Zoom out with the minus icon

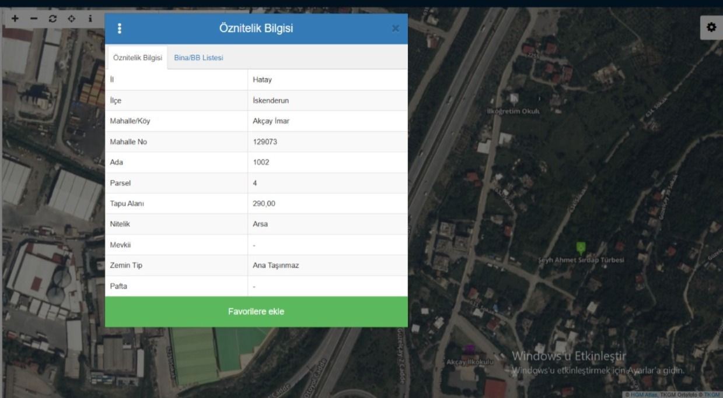[34, 19]
